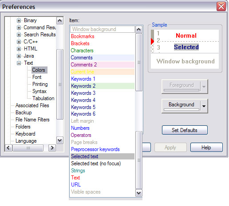
Task: Close the Preferences dialog
Action: coord(221,7)
